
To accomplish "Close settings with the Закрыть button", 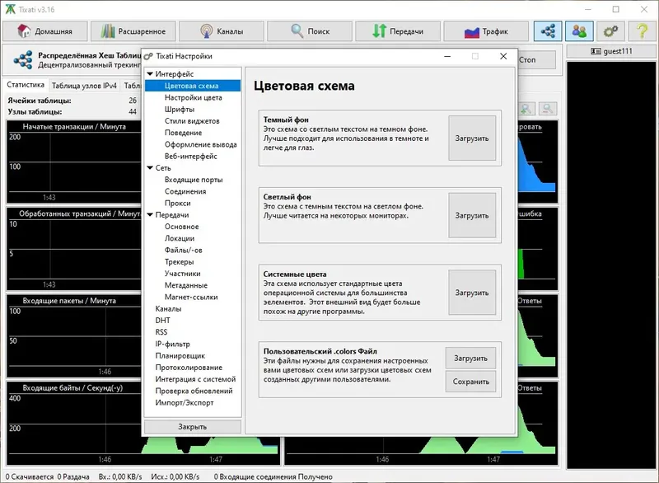I will pos(193,427).
